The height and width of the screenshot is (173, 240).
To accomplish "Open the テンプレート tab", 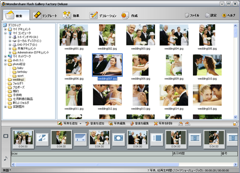I will (x=45, y=15).
